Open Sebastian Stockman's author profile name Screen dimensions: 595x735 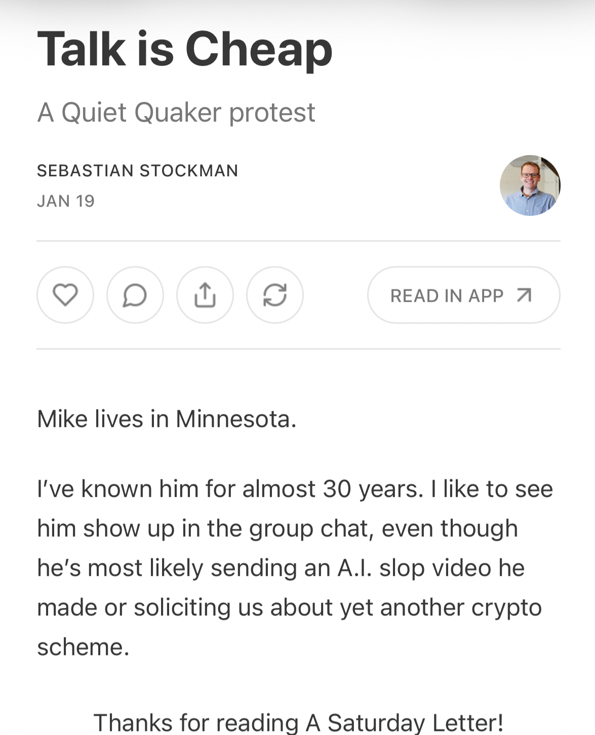tap(137, 171)
